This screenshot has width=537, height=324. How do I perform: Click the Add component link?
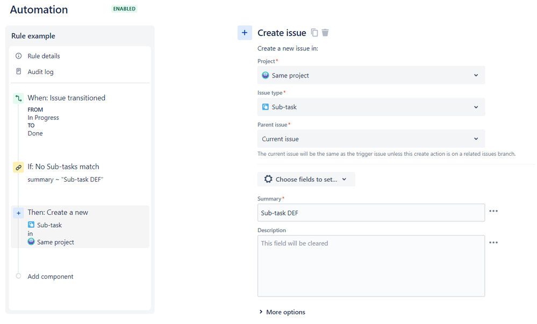click(51, 276)
